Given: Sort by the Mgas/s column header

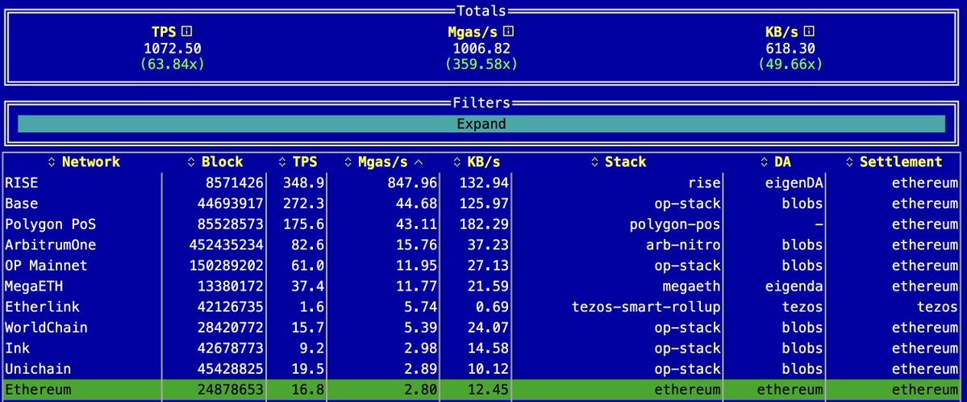Looking at the screenshot, I should point(384,161).
